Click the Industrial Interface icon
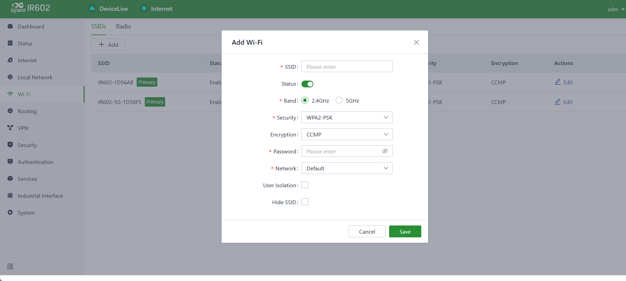Viewport: 626px width, 281px height. [x=10, y=196]
